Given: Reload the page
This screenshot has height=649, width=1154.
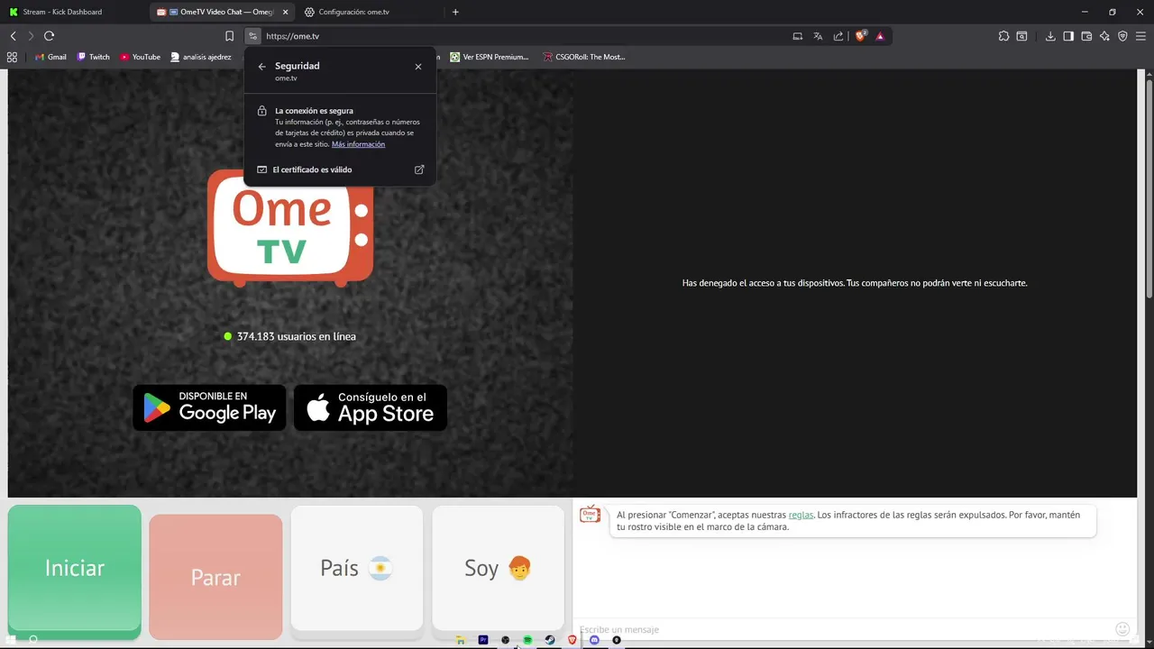Looking at the screenshot, I should (50, 36).
